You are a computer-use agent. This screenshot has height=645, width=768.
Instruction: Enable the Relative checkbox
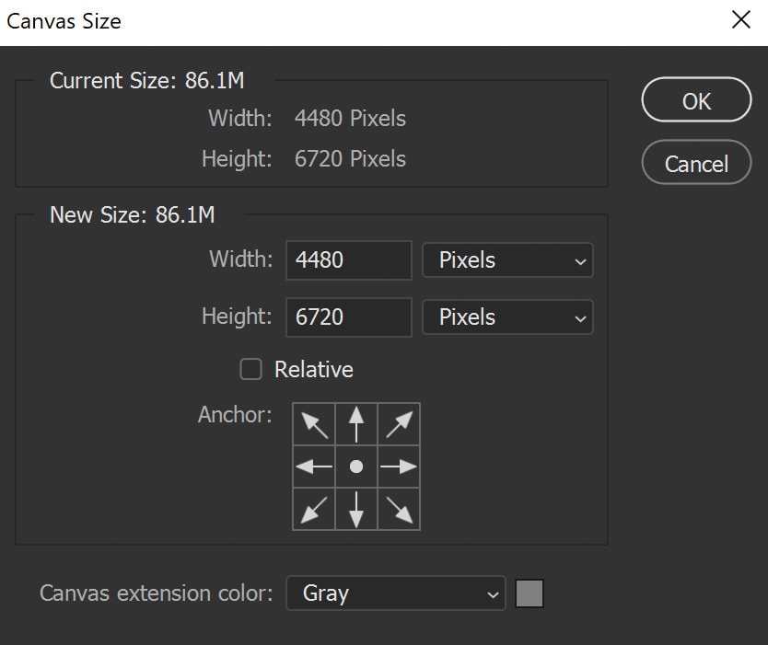tap(250, 369)
